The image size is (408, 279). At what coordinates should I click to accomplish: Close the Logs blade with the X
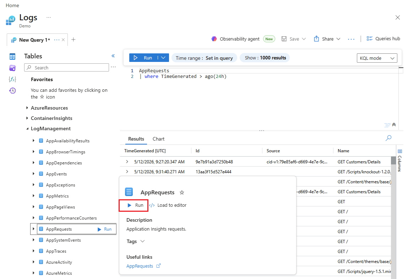pyautogui.click(x=398, y=17)
